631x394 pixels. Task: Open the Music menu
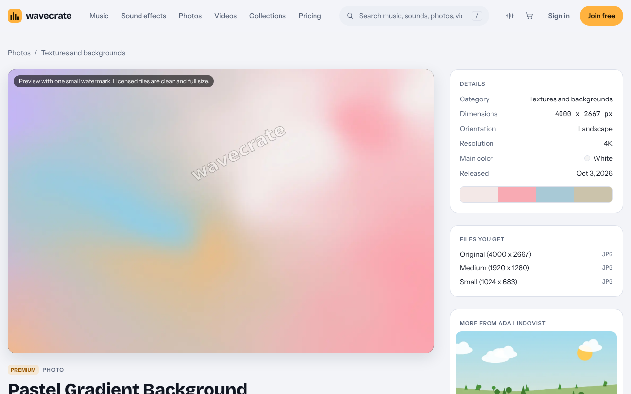(99, 16)
